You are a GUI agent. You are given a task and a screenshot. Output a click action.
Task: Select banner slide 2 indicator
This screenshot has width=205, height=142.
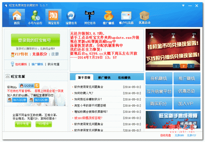[183, 66]
